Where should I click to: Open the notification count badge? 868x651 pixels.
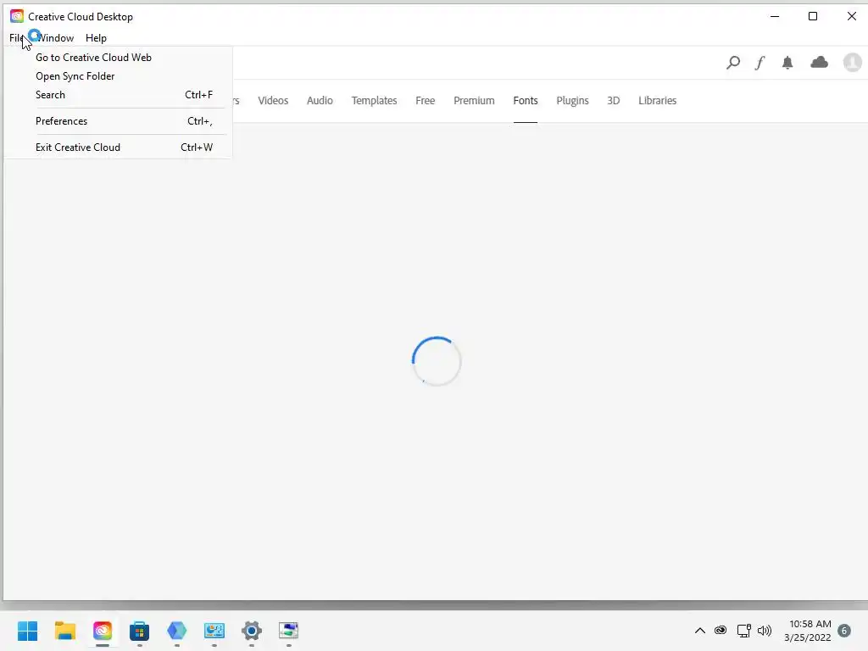844,631
